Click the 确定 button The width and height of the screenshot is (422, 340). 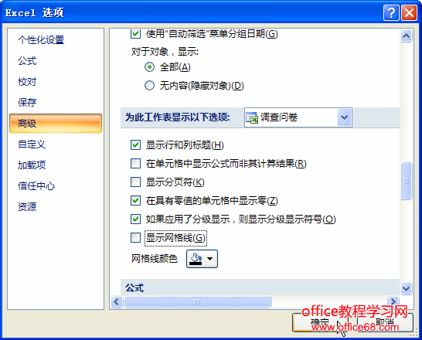pyautogui.click(x=320, y=322)
